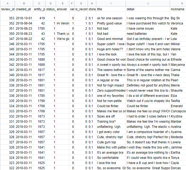This screenshot has height=170, width=186.
Task: Click column C header letter
Action: coord(39,3)
